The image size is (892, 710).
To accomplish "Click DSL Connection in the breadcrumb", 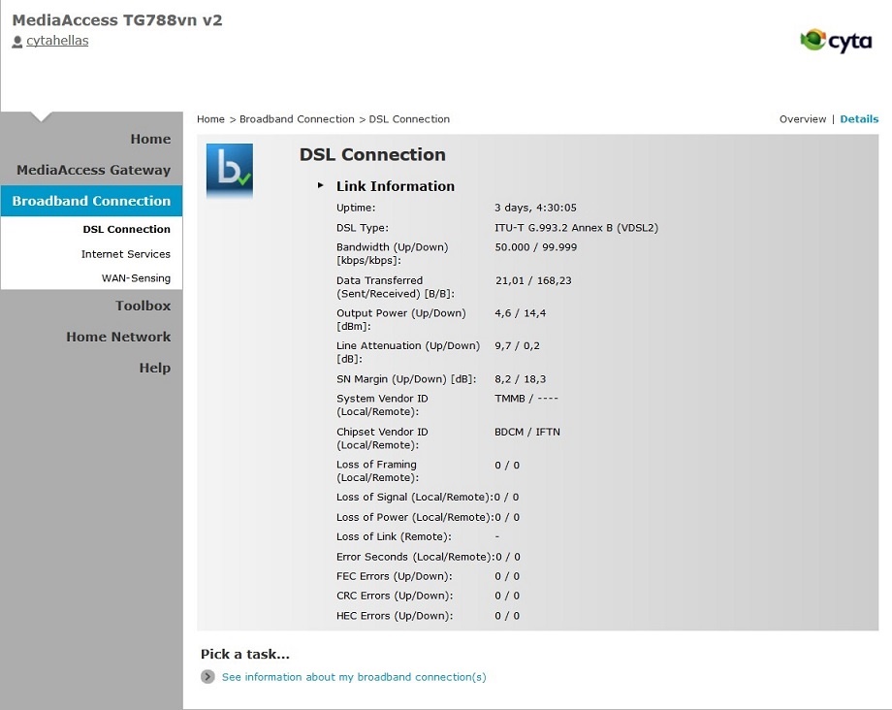I will tap(409, 119).
